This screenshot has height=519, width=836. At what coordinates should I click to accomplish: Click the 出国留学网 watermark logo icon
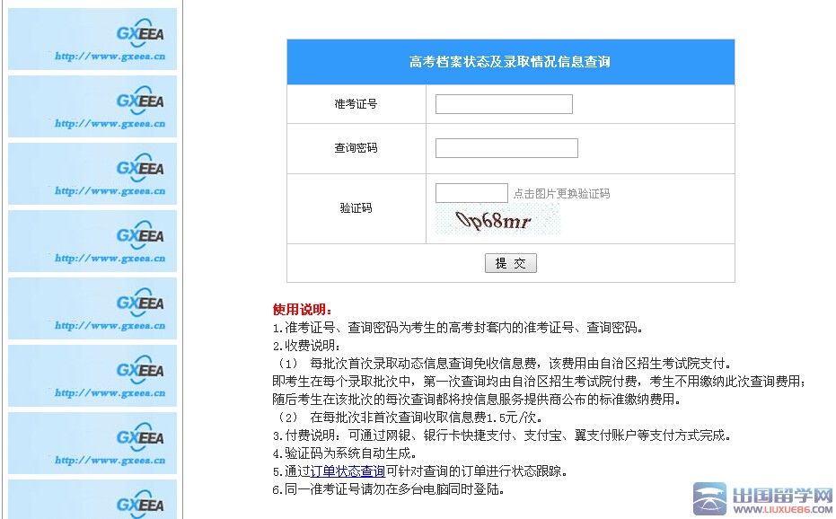pos(709,498)
